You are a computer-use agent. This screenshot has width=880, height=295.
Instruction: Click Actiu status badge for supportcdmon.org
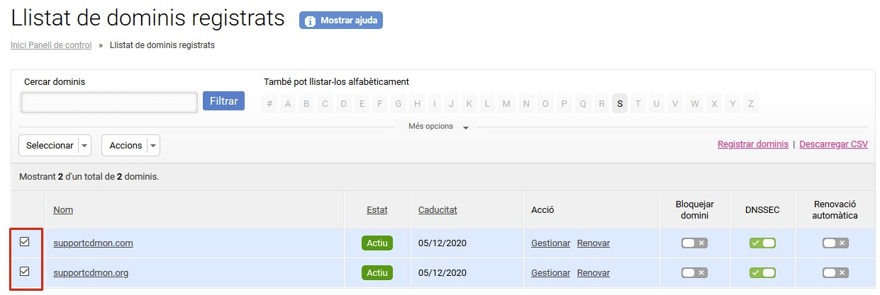377,272
